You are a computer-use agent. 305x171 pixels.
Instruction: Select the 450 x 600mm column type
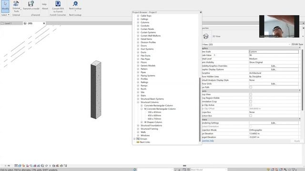click(x=154, y=115)
